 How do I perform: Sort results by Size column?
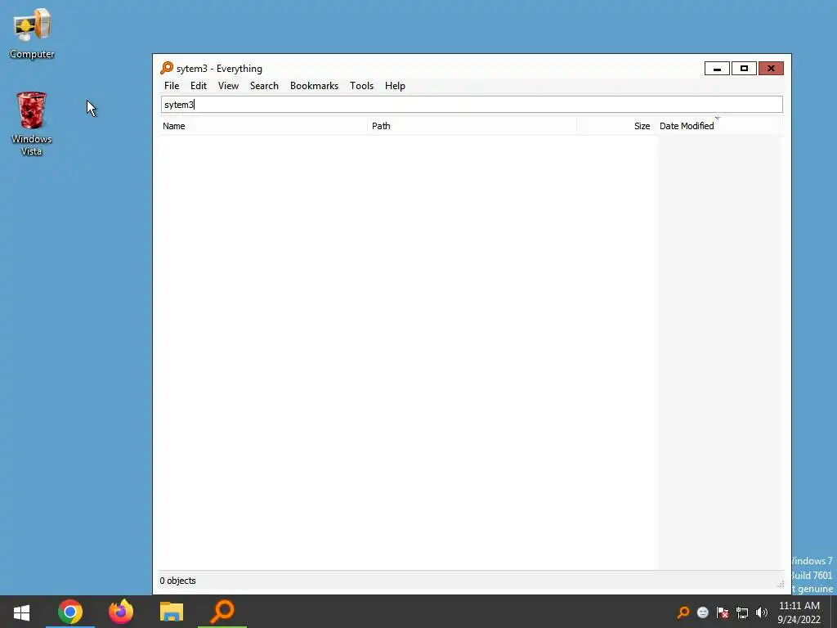pyautogui.click(x=616, y=126)
